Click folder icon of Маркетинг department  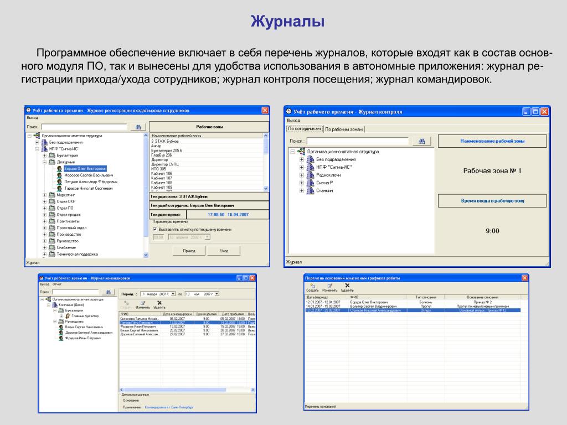(x=52, y=195)
